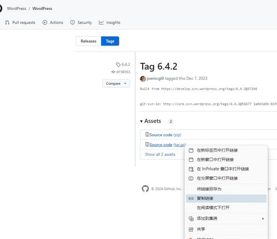This screenshot has width=277, height=239.
Task: Click the tar.gz file icon
Action: click(x=147, y=144)
